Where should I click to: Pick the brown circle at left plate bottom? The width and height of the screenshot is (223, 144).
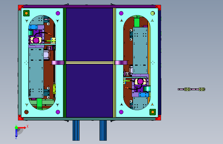(26, 112)
